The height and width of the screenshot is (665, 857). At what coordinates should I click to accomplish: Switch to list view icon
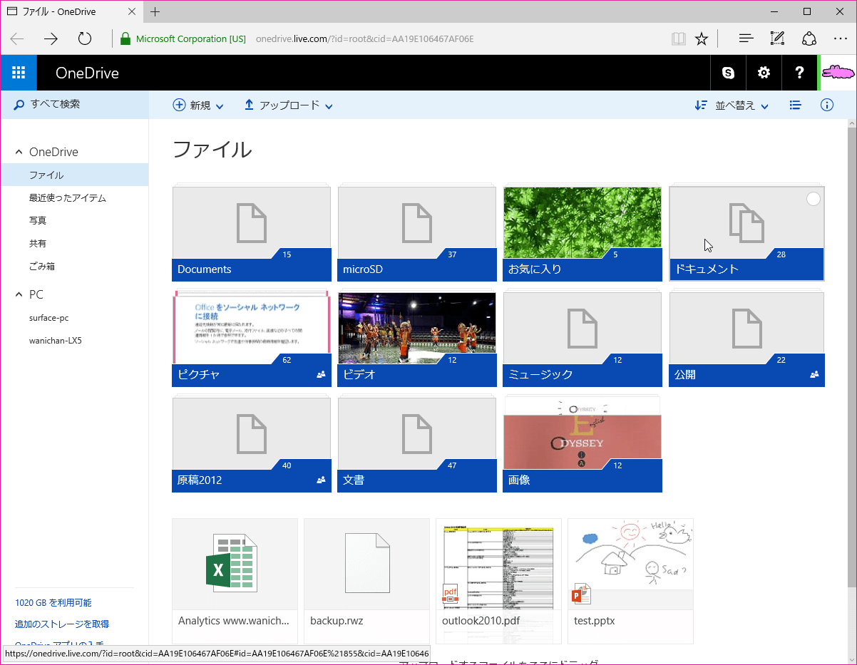796,105
